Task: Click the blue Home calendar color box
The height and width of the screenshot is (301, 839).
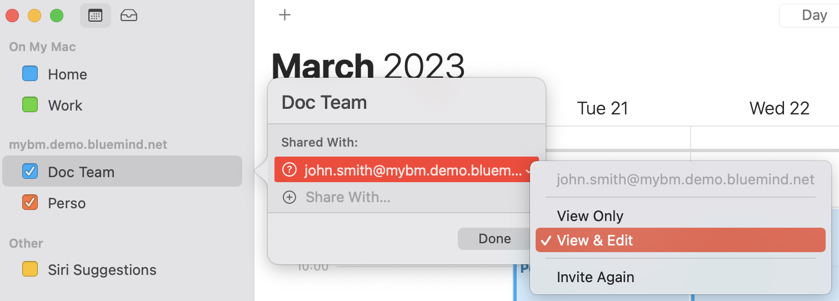Action: (30, 74)
